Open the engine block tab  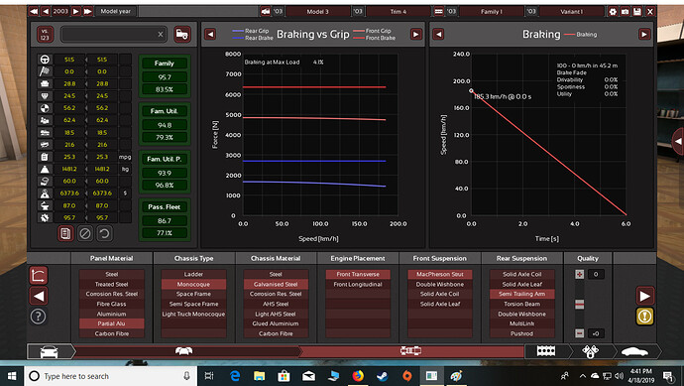[546, 351]
